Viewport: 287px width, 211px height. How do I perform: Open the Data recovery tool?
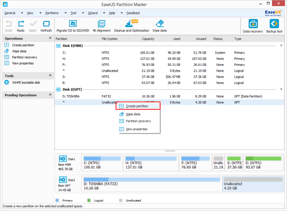[x=253, y=24]
